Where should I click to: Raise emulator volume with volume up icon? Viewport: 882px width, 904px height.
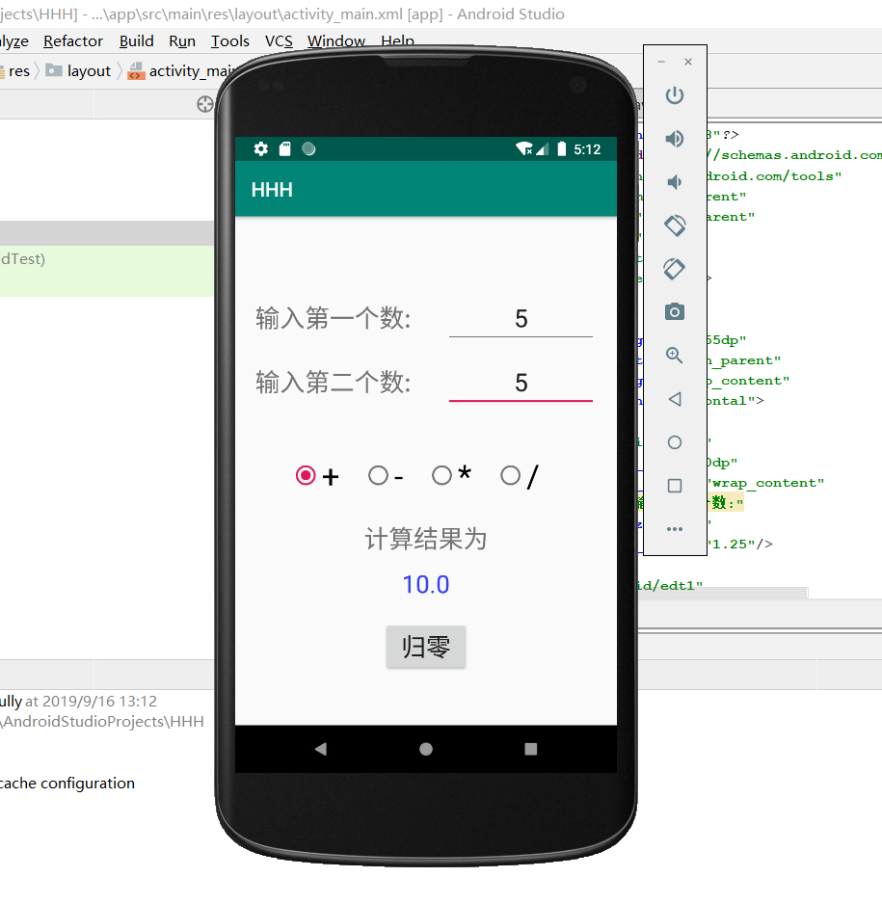click(675, 139)
